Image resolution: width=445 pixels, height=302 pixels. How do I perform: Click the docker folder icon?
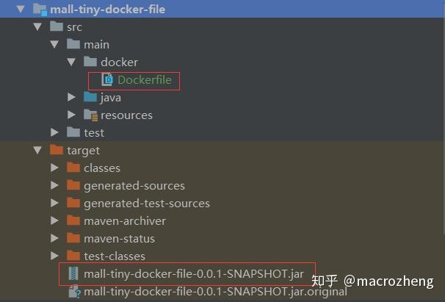click(x=90, y=62)
